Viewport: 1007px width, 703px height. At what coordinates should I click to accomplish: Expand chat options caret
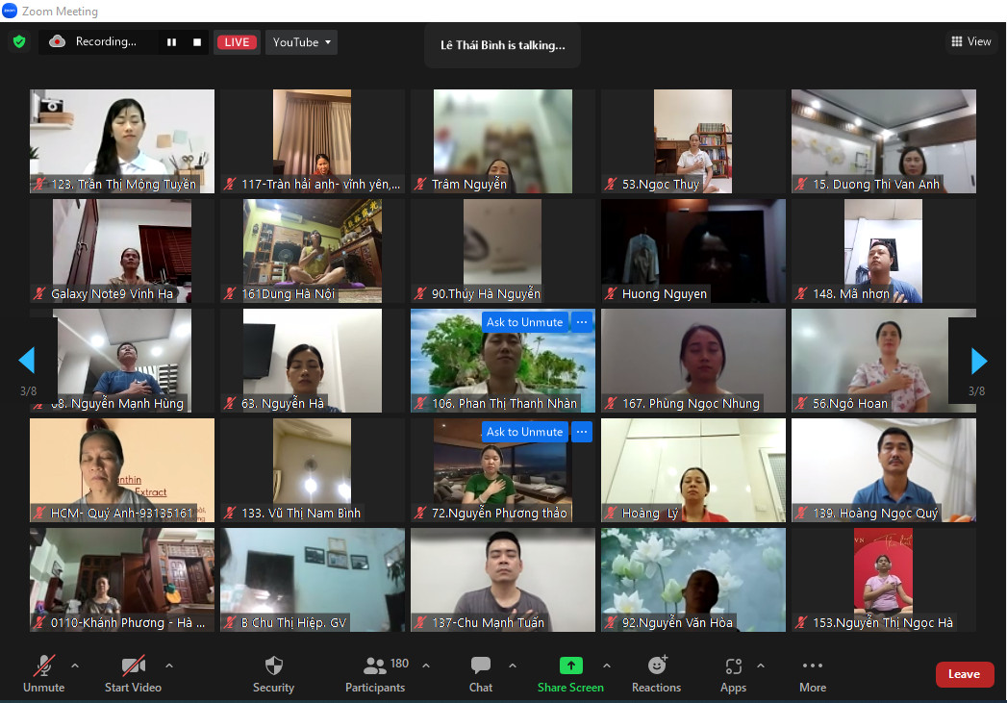[x=513, y=665]
